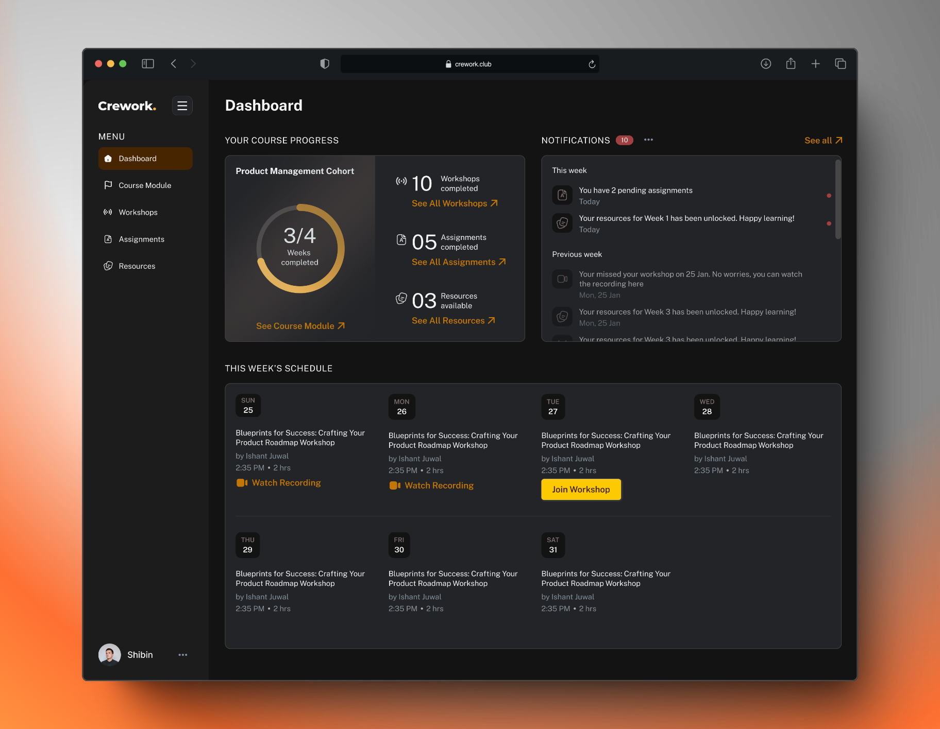Open the Week 1 resources unlocked notification
Screen dimensions: 940x729
tap(692, 223)
